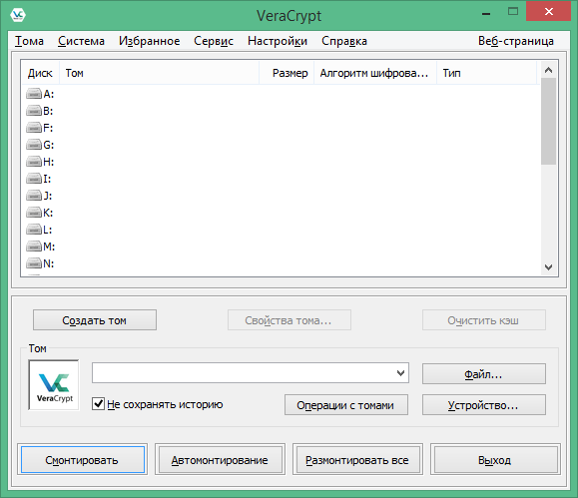Open the Сервис menu

214,41
